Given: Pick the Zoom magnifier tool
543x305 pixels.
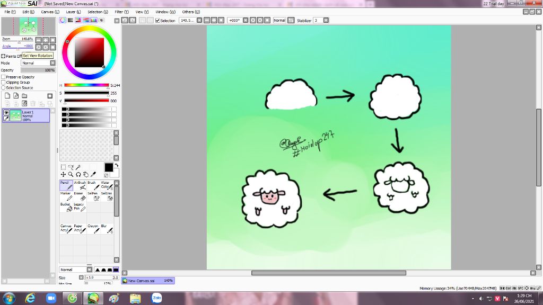Looking at the screenshot, I should [x=71, y=175].
